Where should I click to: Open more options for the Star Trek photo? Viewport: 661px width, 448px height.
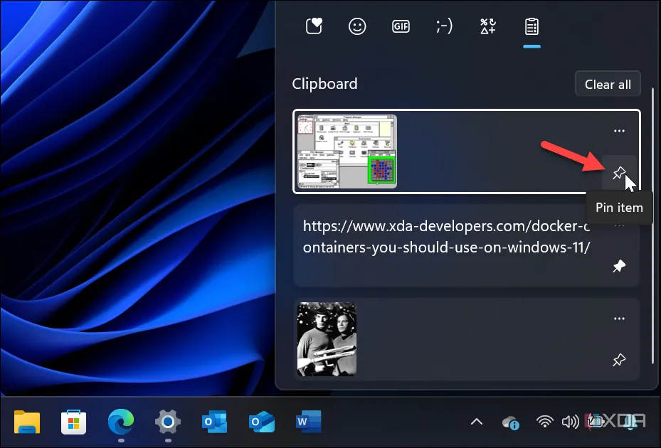(x=619, y=319)
